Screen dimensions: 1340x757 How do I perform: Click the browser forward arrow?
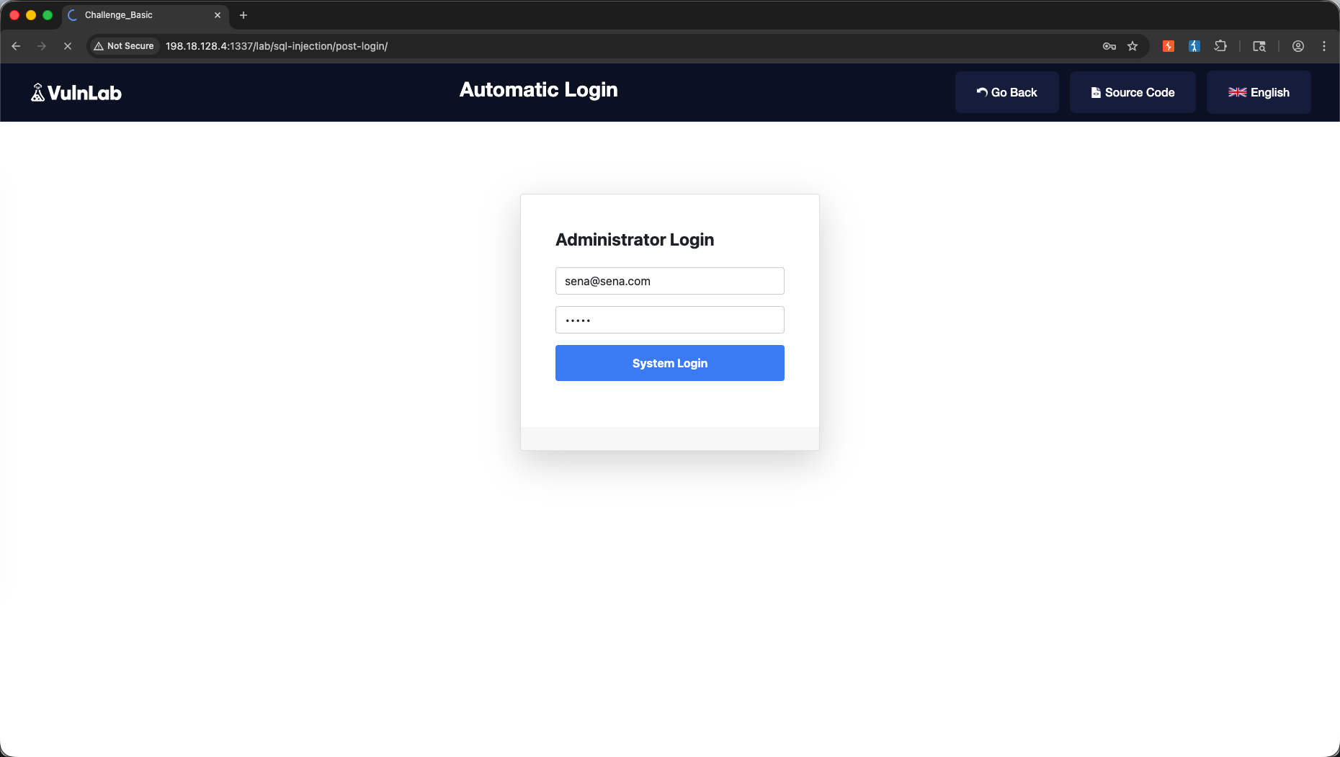(x=42, y=46)
